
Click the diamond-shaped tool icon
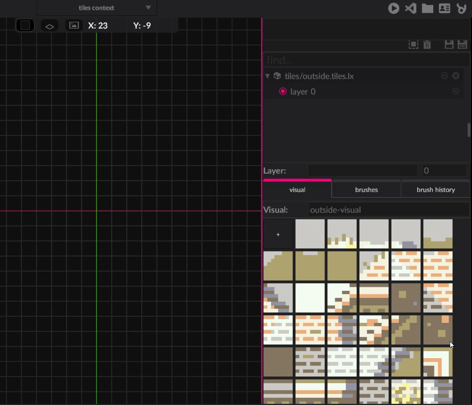pyautogui.click(x=50, y=26)
